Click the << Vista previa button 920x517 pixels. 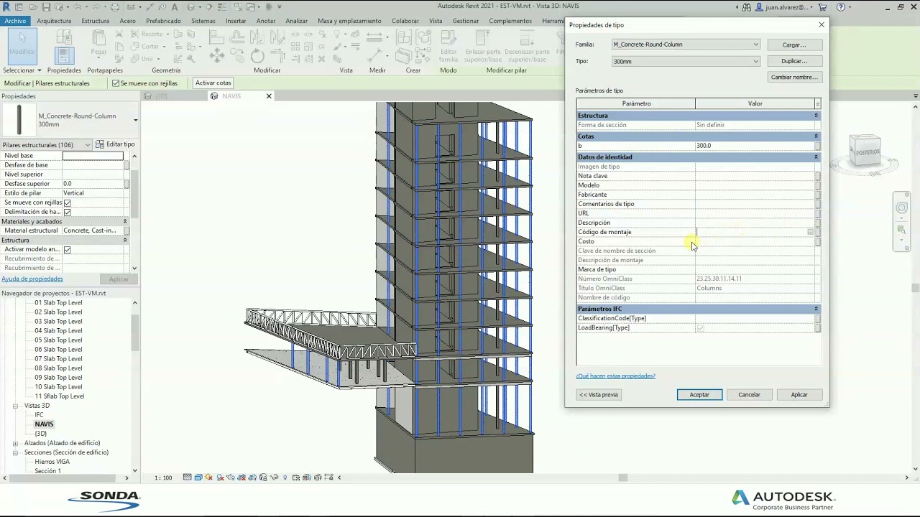[x=599, y=395]
